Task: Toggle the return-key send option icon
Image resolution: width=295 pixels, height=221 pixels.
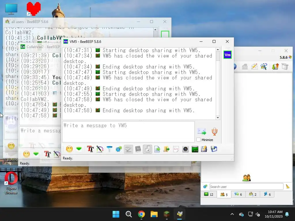Action: 147,149
